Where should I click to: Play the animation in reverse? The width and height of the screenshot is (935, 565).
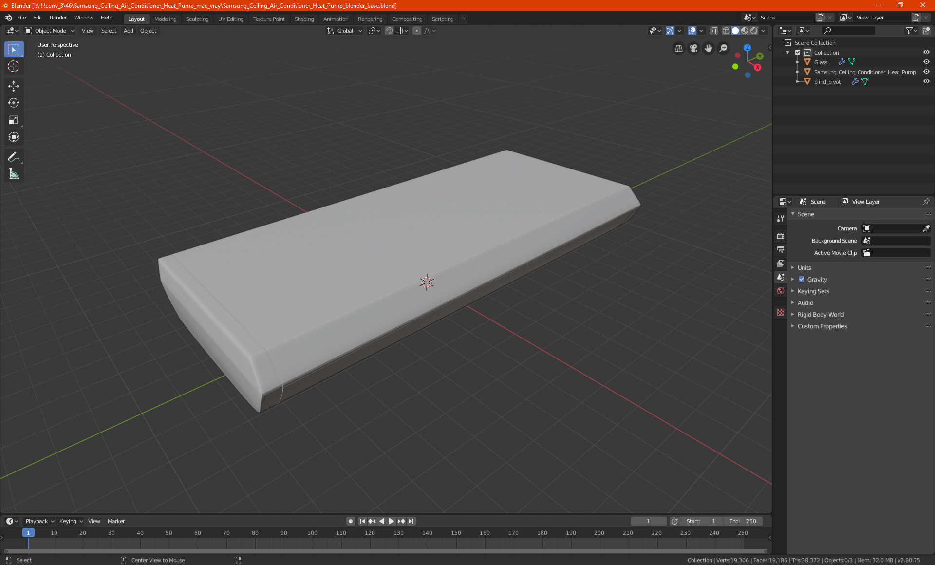pyautogui.click(x=382, y=521)
